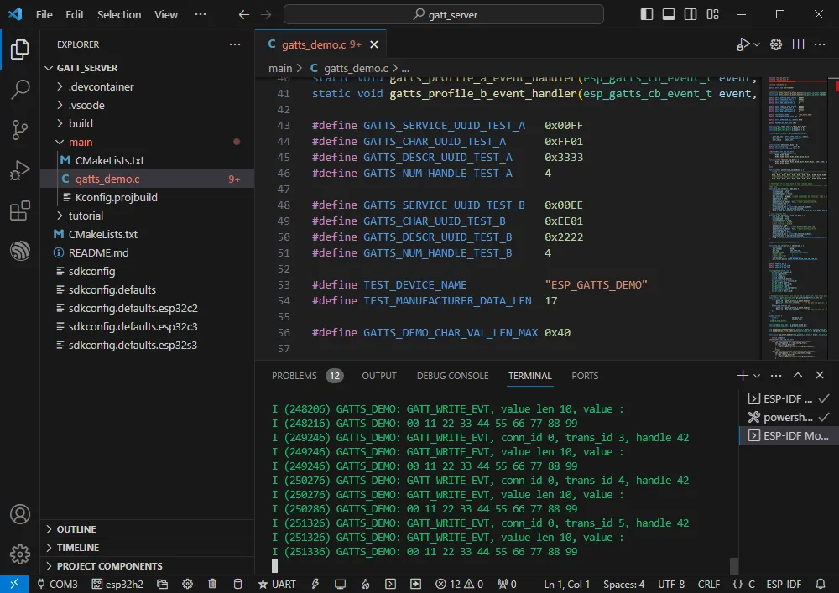
Task: Open the Source Control view
Action: (20, 128)
